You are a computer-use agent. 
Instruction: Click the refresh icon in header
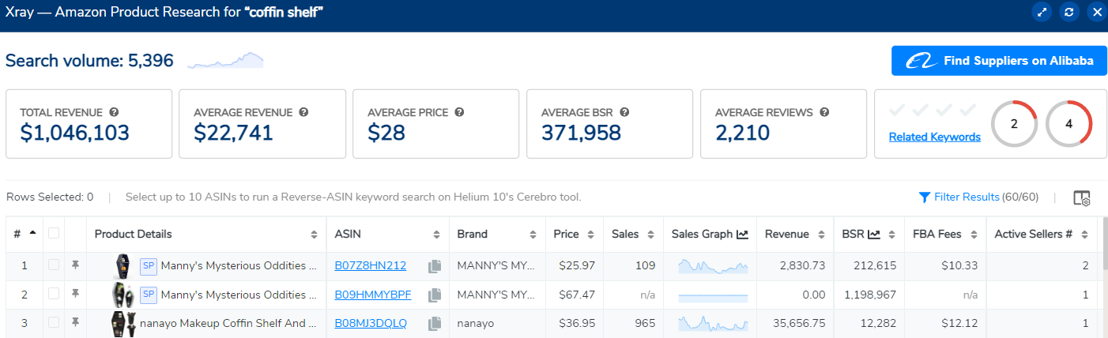[x=1068, y=12]
